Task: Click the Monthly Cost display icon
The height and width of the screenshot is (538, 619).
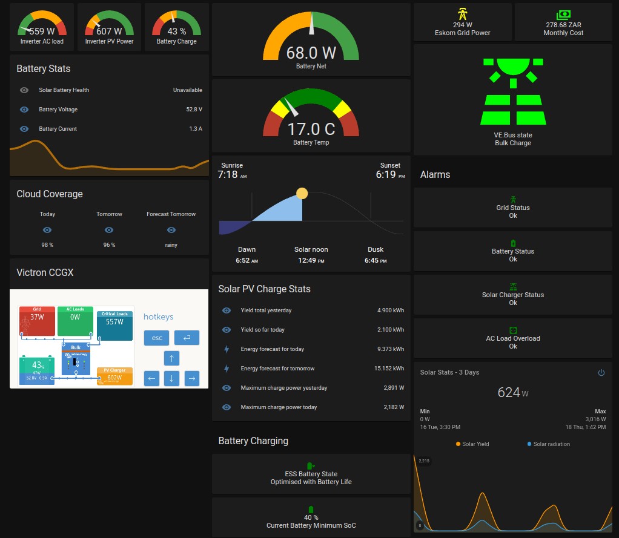Action: click(x=563, y=13)
